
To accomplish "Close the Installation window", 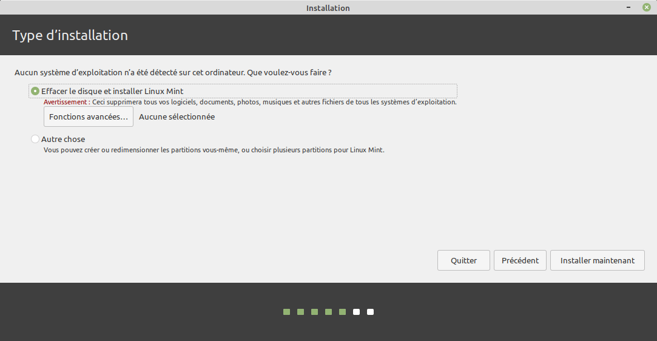I will coord(647,7).
